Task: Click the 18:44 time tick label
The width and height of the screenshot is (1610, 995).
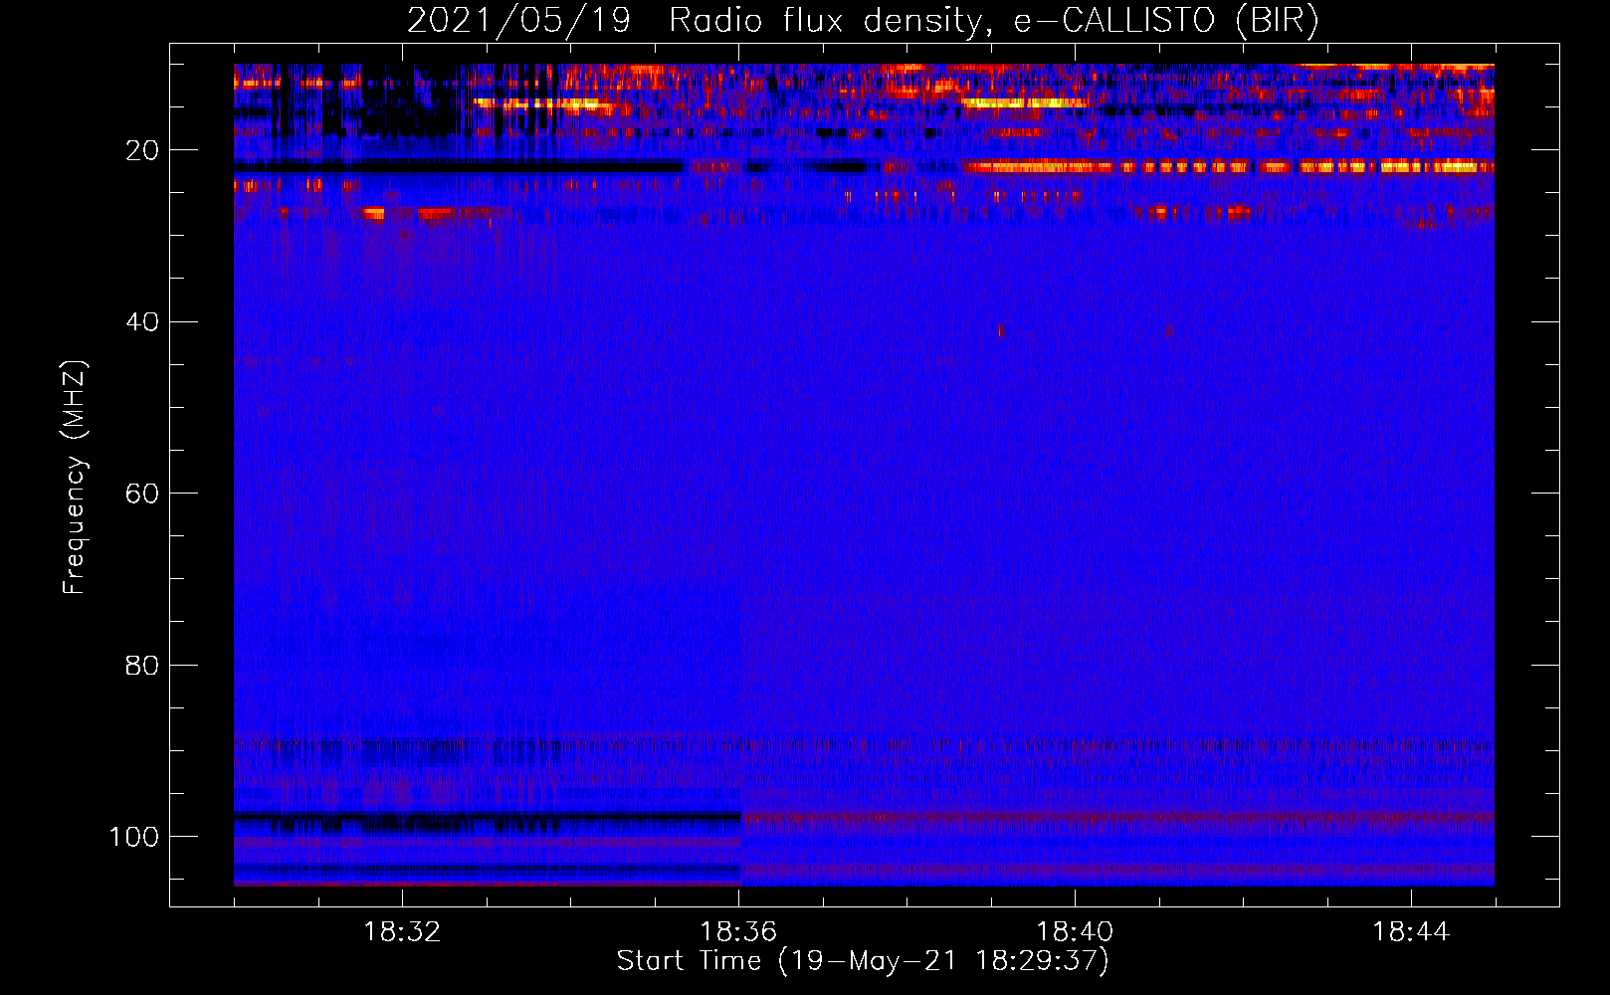Action: [1411, 932]
